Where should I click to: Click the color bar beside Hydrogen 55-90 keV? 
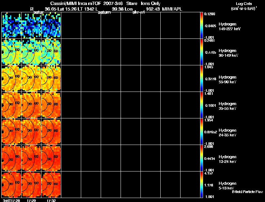click(x=202, y=78)
